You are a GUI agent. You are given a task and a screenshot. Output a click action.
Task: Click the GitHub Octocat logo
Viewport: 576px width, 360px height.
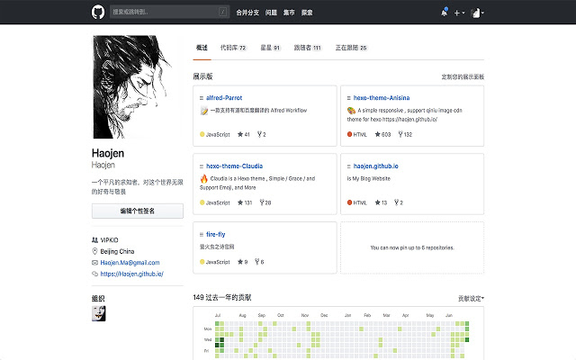tap(98, 13)
